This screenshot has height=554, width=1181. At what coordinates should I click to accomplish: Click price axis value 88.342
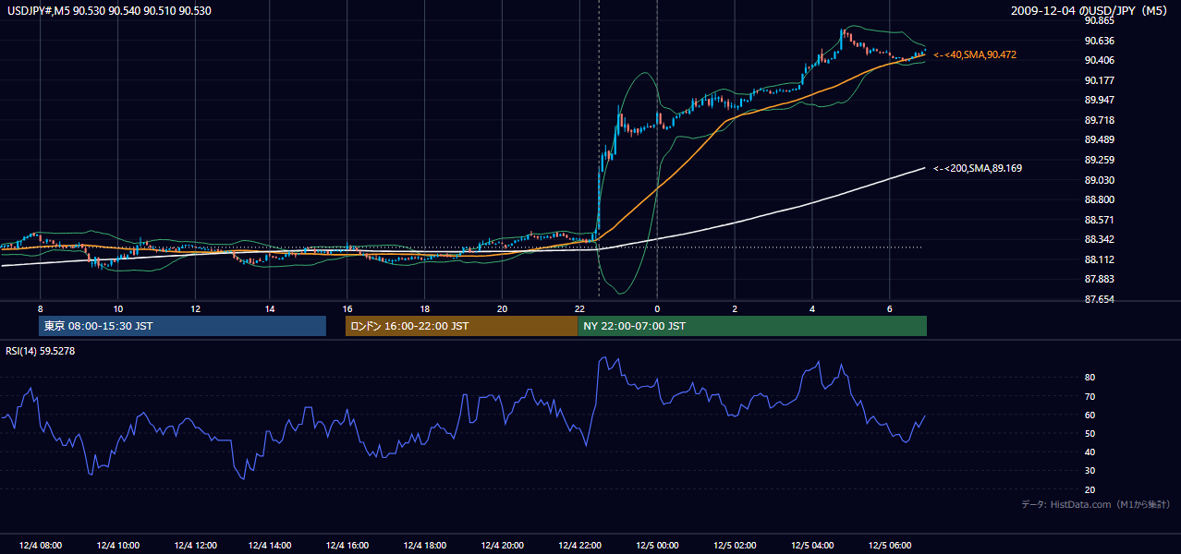1098,239
